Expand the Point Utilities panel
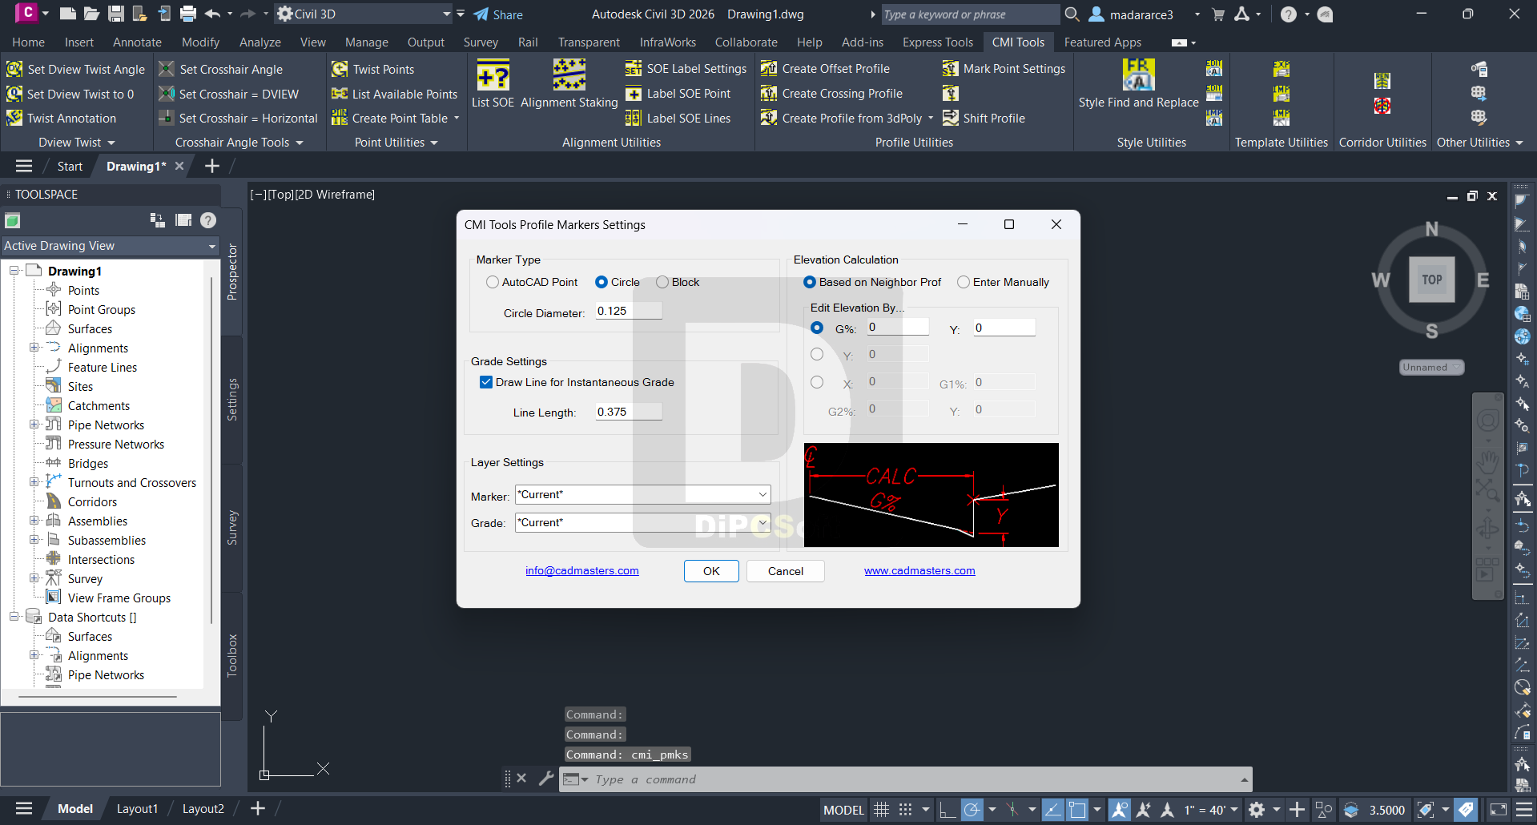Screen dimensions: 1537x825 tap(396, 143)
